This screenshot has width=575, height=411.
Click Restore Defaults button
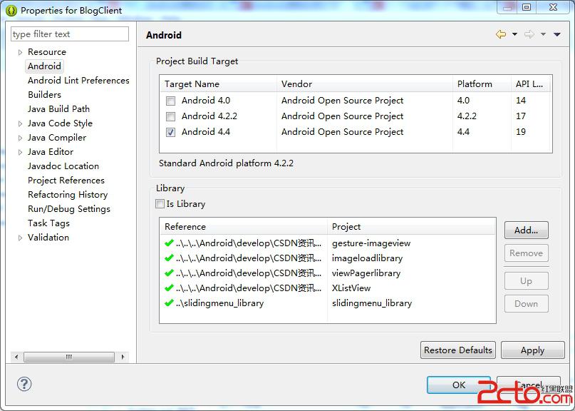point(458,350)
